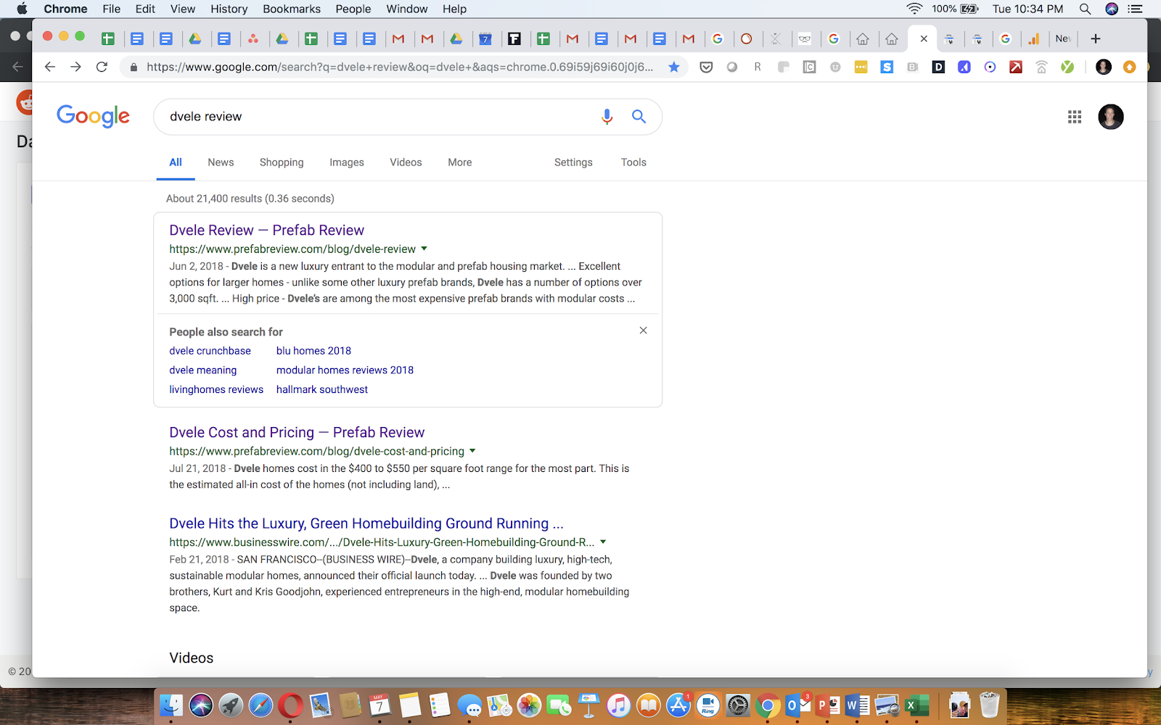Click the green checkmark extension icon
1161x725 pixels.
point(1067,67)
